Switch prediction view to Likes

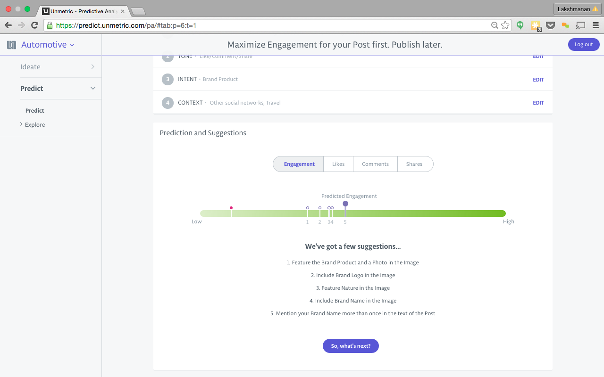(x=338, y=164)
